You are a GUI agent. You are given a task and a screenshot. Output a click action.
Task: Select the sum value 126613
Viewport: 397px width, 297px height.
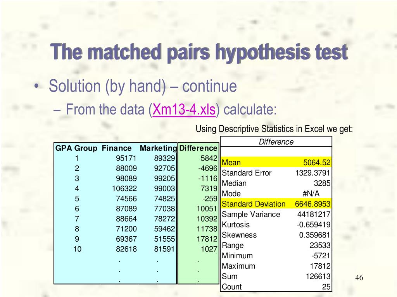point(318,276)
